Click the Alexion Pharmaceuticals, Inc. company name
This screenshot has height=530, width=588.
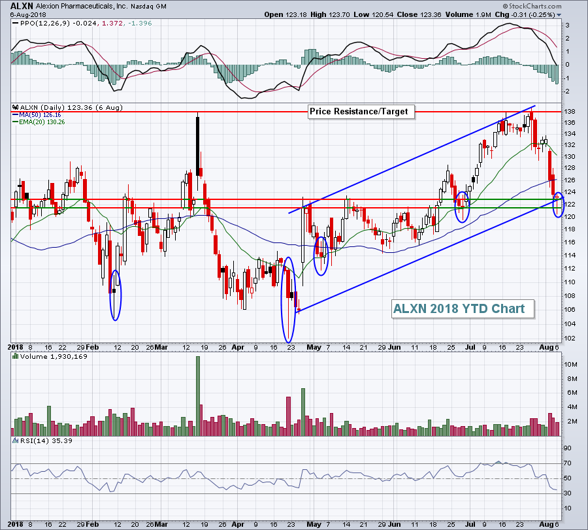tap(82, 7)
